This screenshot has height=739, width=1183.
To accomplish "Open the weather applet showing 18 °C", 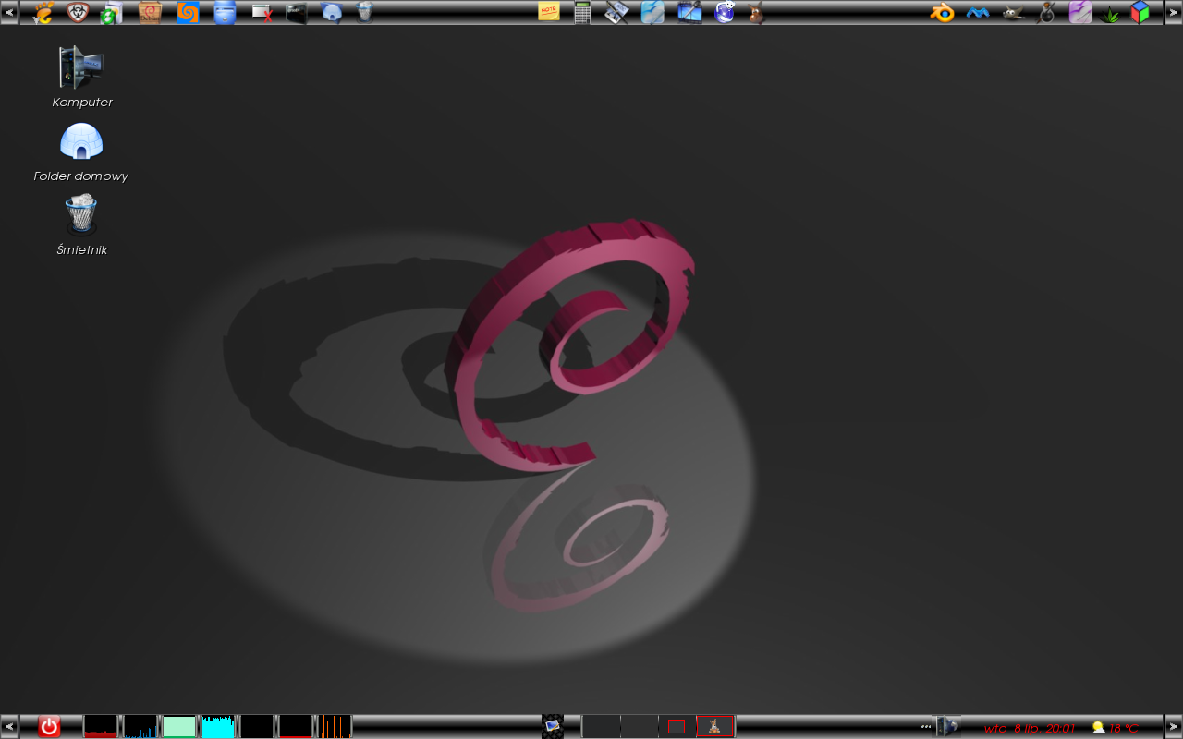I will tap(1115, 728).
